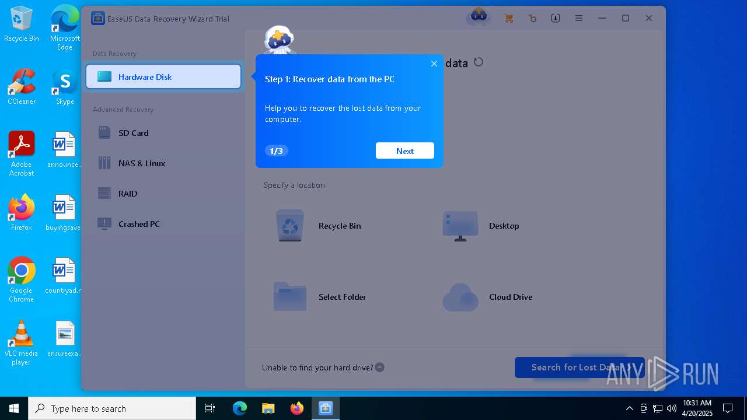
Task: Open the notification center
Action: click(x=728, y=408)
